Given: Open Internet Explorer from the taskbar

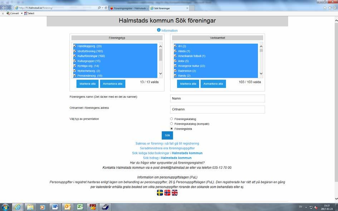Looking at the screenshot, I should tap(18, 207).
